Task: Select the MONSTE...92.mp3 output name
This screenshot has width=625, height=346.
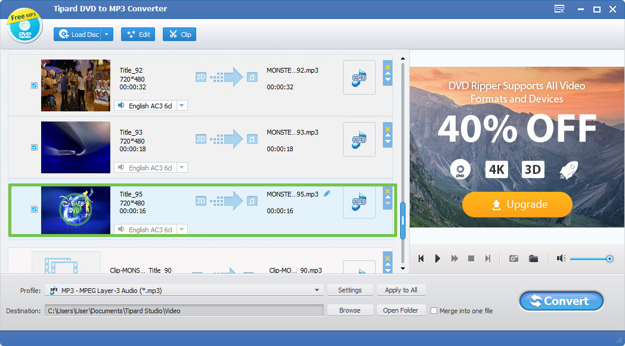Action: pos(293,70)
